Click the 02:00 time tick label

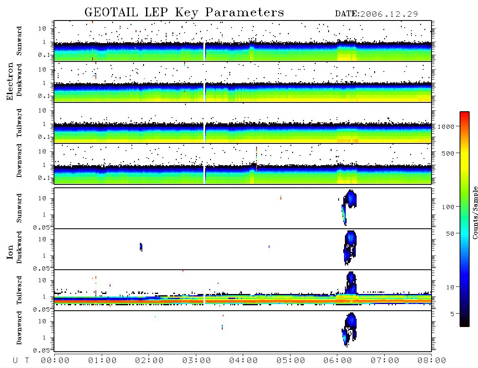(x=149, y=361)
